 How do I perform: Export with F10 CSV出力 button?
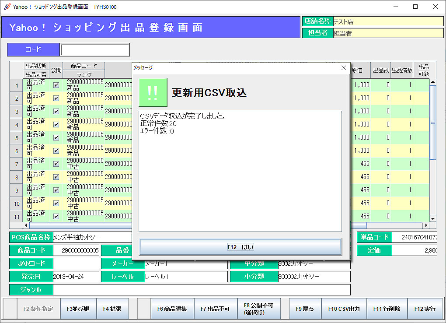(x=344, y=309)
